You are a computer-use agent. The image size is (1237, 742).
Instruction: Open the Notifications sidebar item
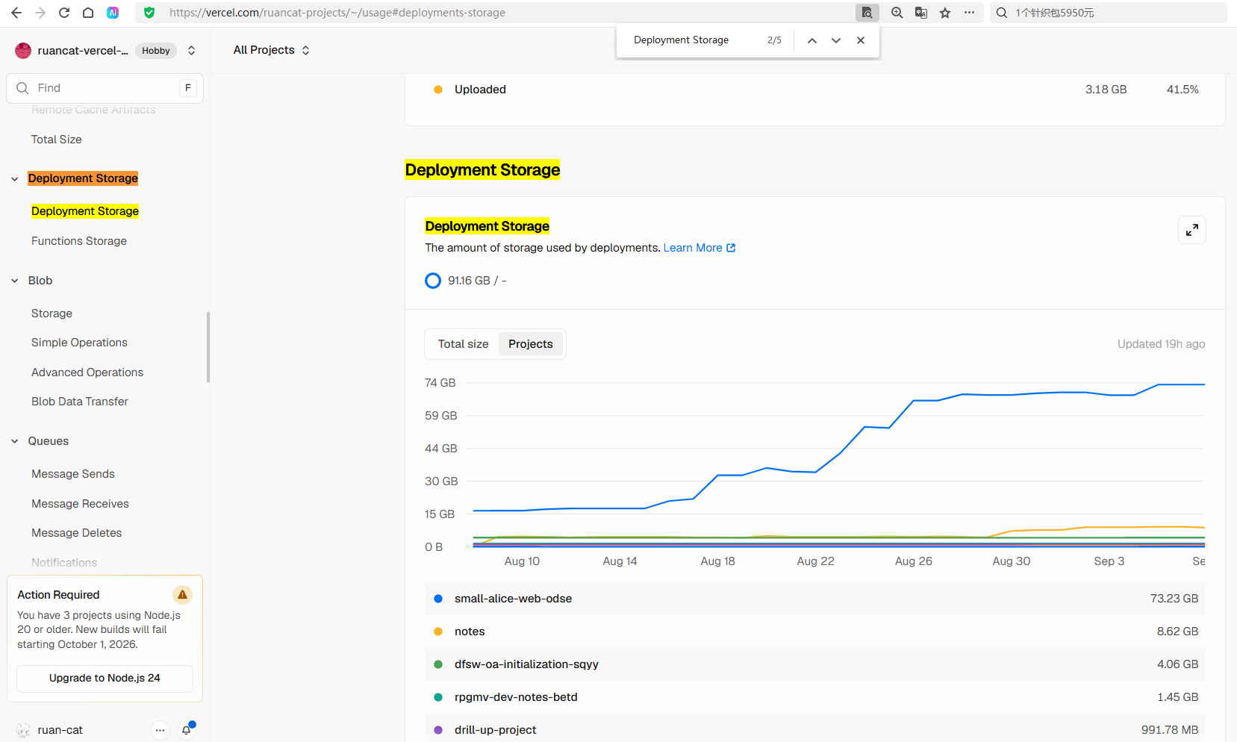point(64,563)
